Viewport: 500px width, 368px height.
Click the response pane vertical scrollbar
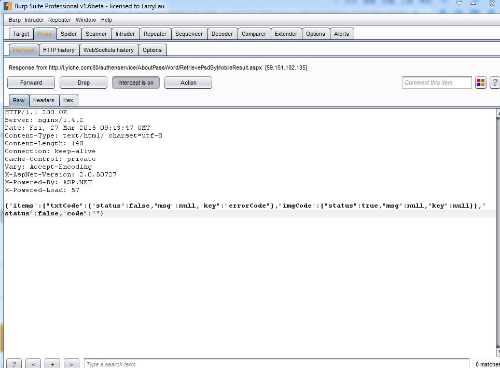498,233
